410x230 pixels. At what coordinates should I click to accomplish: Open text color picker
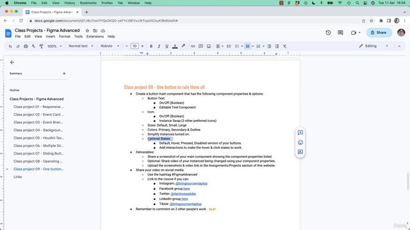[175, 46]
